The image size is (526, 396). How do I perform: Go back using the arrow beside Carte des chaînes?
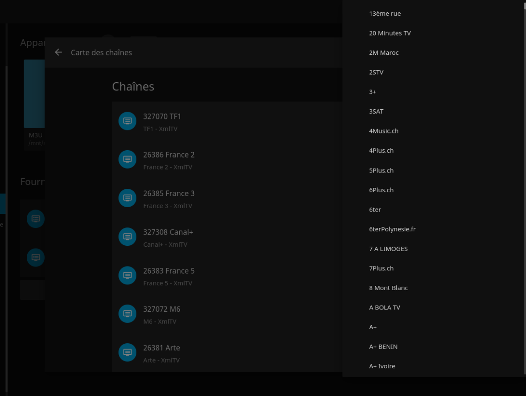coord(58,52)
